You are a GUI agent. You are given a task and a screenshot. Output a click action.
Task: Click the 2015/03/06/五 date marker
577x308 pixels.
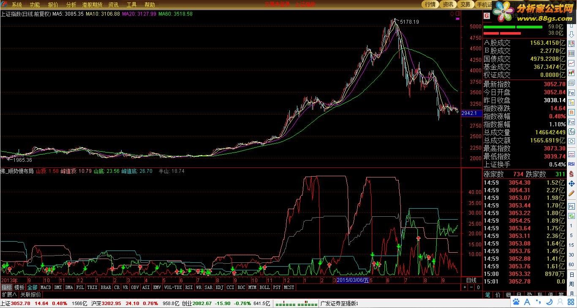(x=353, y=280)
